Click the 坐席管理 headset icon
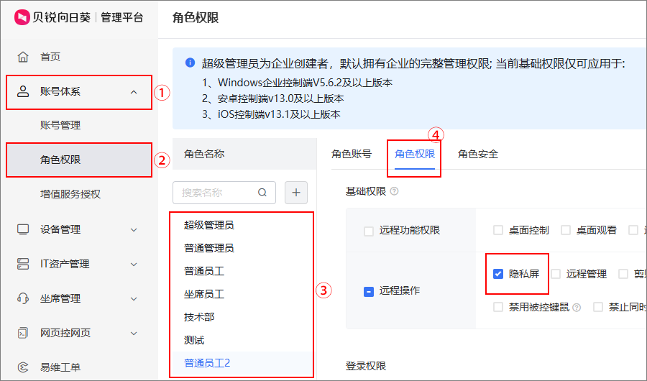This screenshot has height=381, width=647. [x=23, y=298]
